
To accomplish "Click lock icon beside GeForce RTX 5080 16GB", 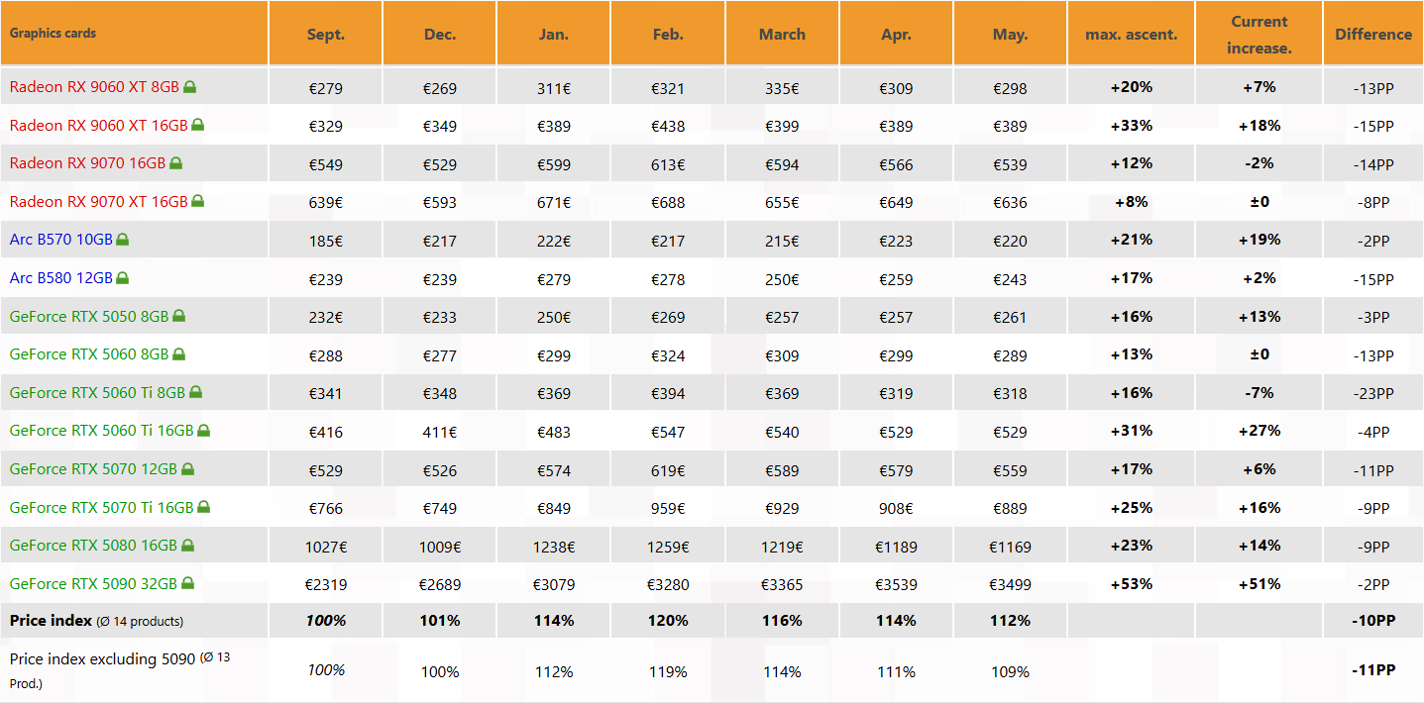I will coord(187,546).
